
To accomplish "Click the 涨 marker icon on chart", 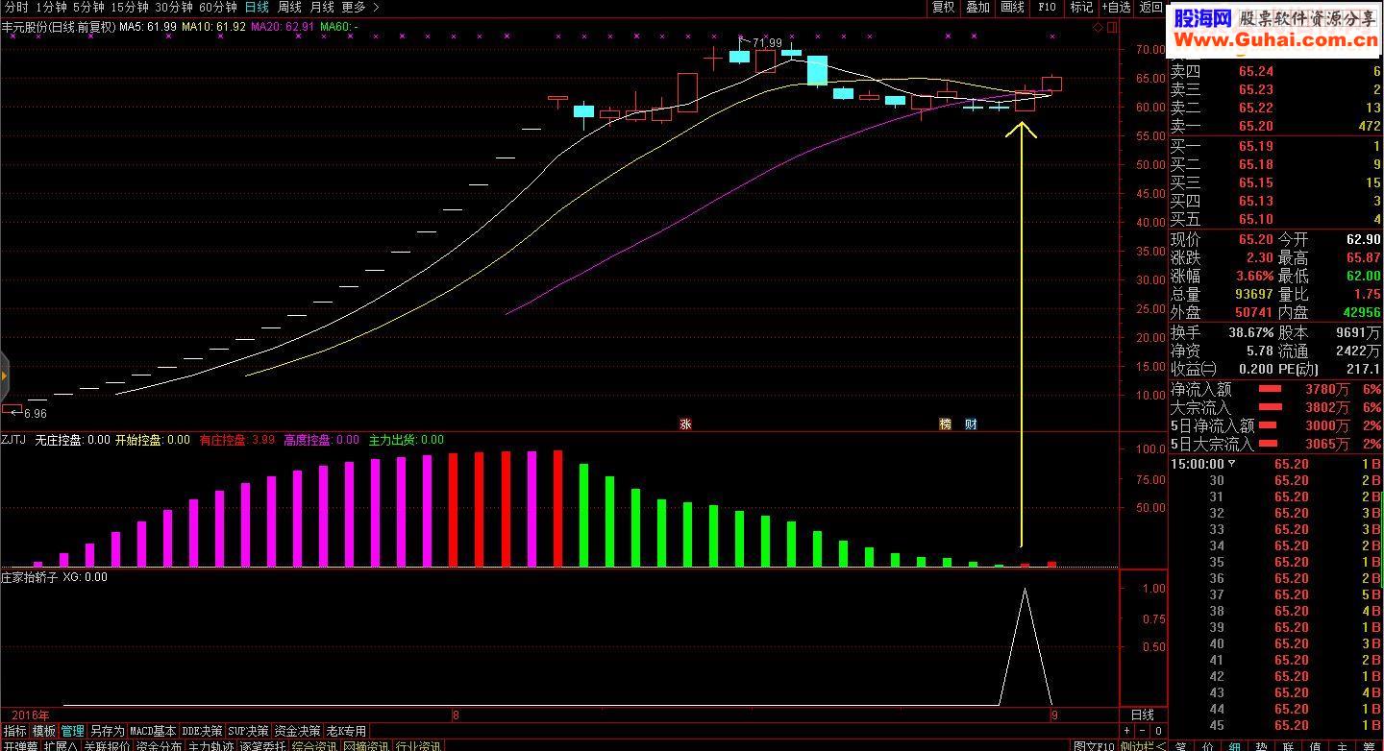I will [x=685, y=424].
